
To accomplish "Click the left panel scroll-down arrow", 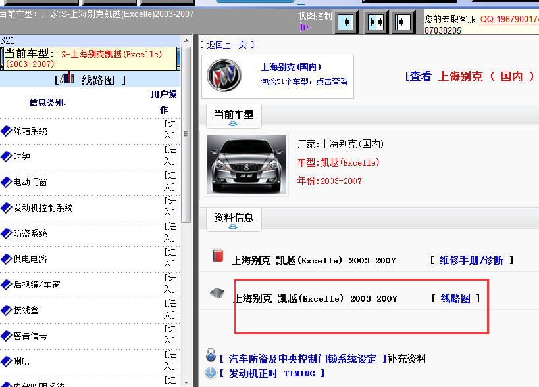I will pyautogui.click(x=186, y=382).
